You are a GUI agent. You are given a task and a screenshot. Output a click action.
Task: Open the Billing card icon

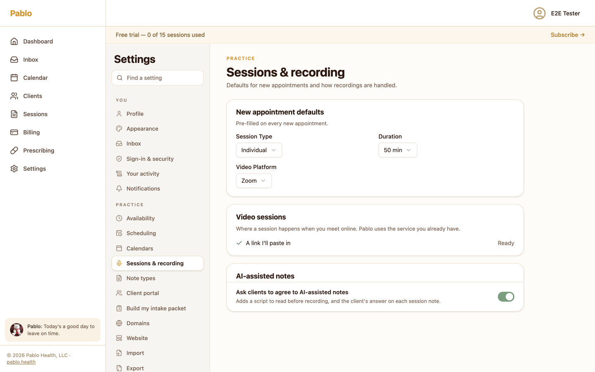point(14,132)
